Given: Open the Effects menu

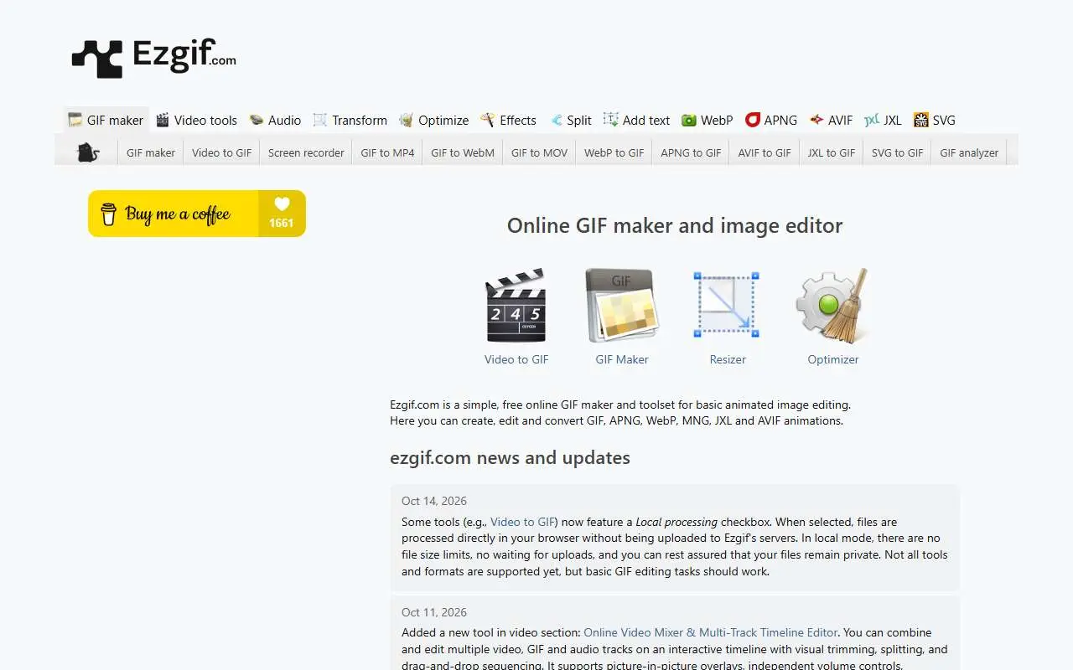Looking at the screenshot, I should (508, 120).
